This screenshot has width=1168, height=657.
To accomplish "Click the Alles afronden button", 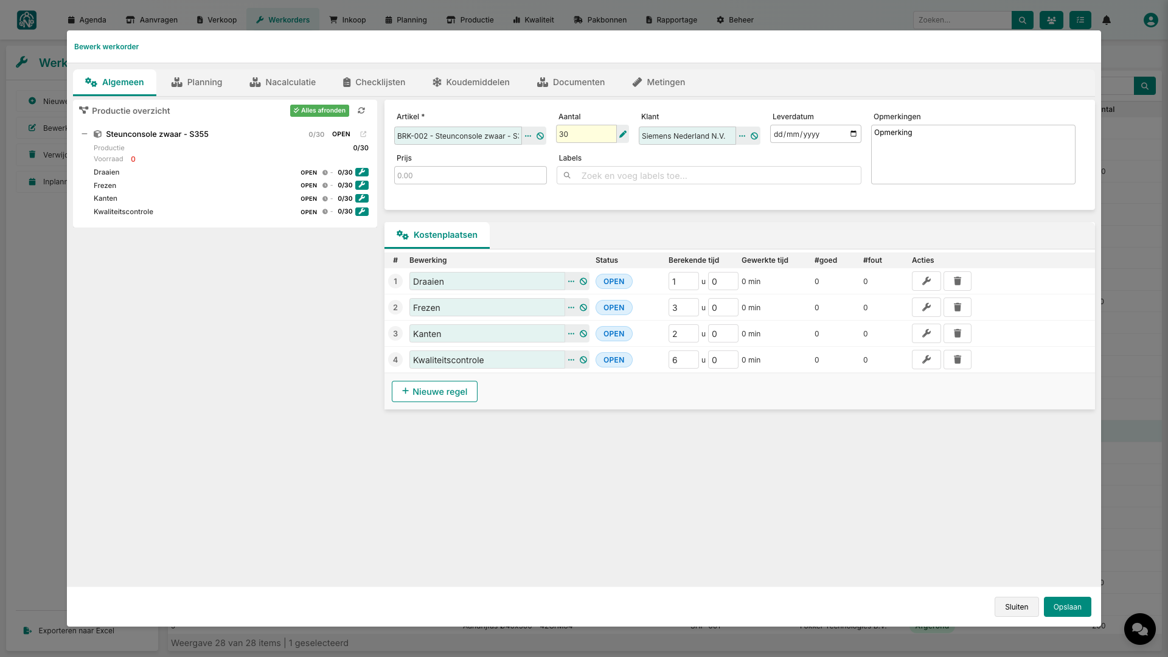I will (319, 111).
